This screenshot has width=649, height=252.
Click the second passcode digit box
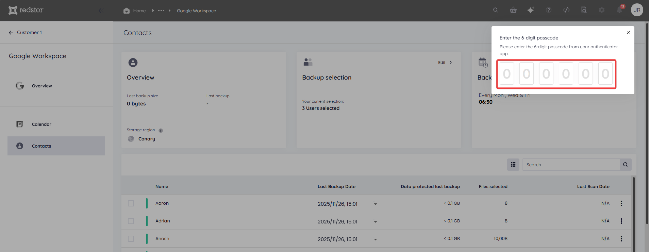pos(527,73)
